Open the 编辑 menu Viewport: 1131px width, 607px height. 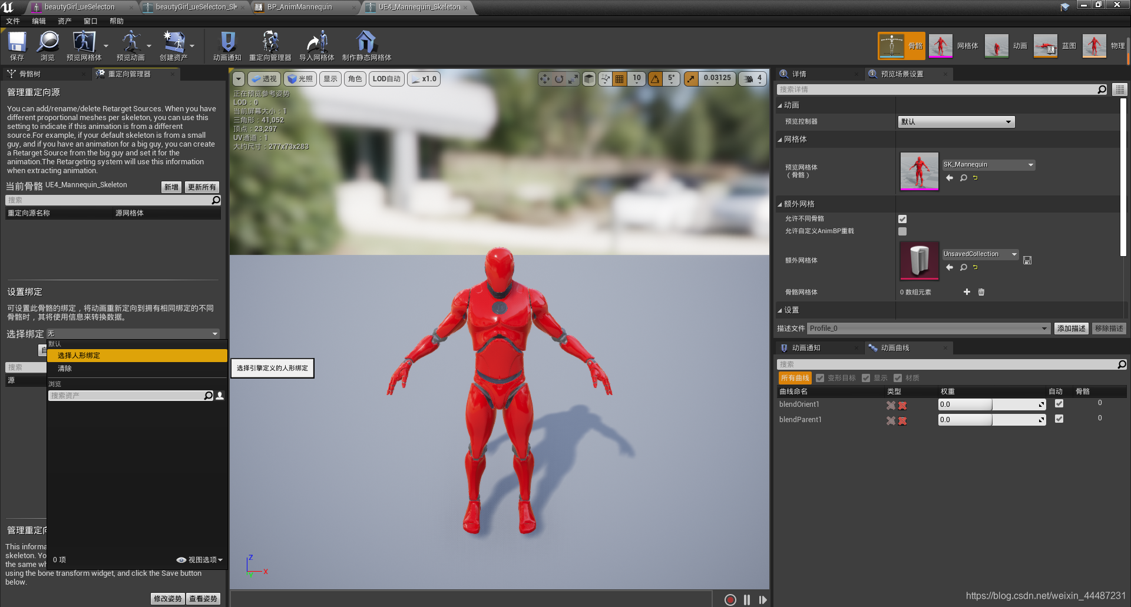pos(39,21)
